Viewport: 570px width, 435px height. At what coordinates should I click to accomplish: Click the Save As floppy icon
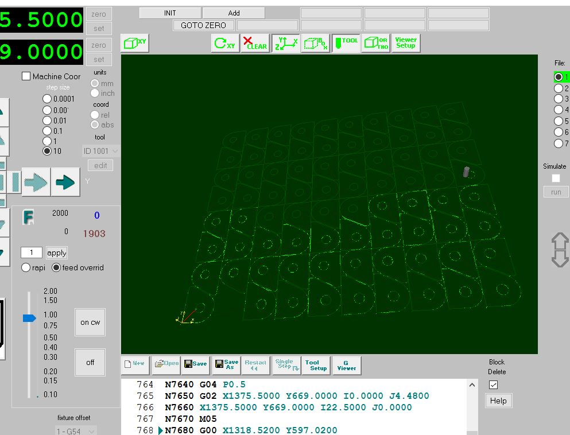[x=226, y=365]
